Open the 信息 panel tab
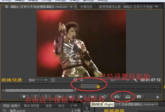Viewport: 165px width, 112px height. click(x=48, y=106)
